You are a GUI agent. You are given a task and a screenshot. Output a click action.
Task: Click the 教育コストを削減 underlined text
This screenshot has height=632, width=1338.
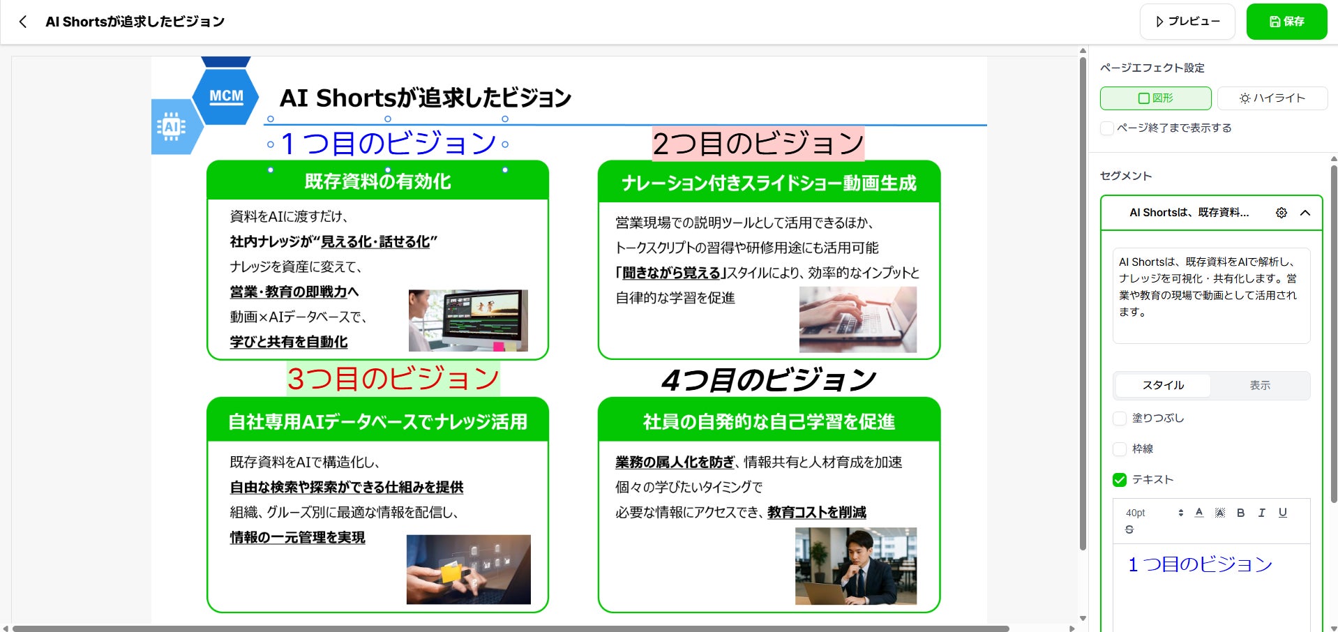tap(817, 512)
